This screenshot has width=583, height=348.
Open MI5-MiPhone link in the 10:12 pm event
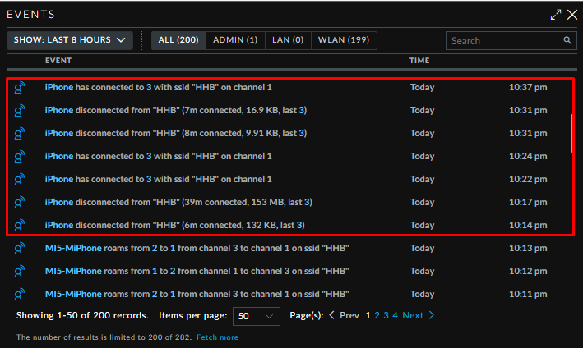(x=73, y=271)
